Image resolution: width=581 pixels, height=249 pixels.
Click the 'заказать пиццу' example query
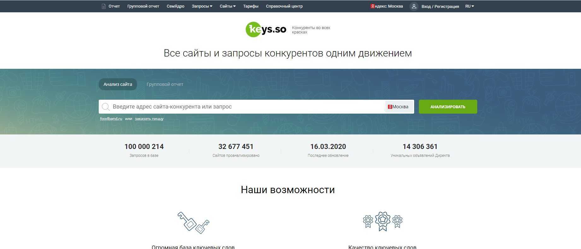149,119
